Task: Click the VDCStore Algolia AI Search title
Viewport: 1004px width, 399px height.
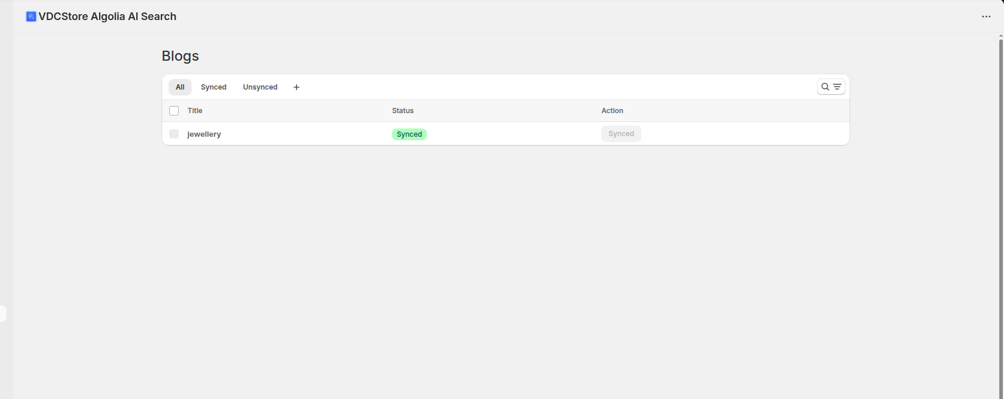Action: coord(107,17)
